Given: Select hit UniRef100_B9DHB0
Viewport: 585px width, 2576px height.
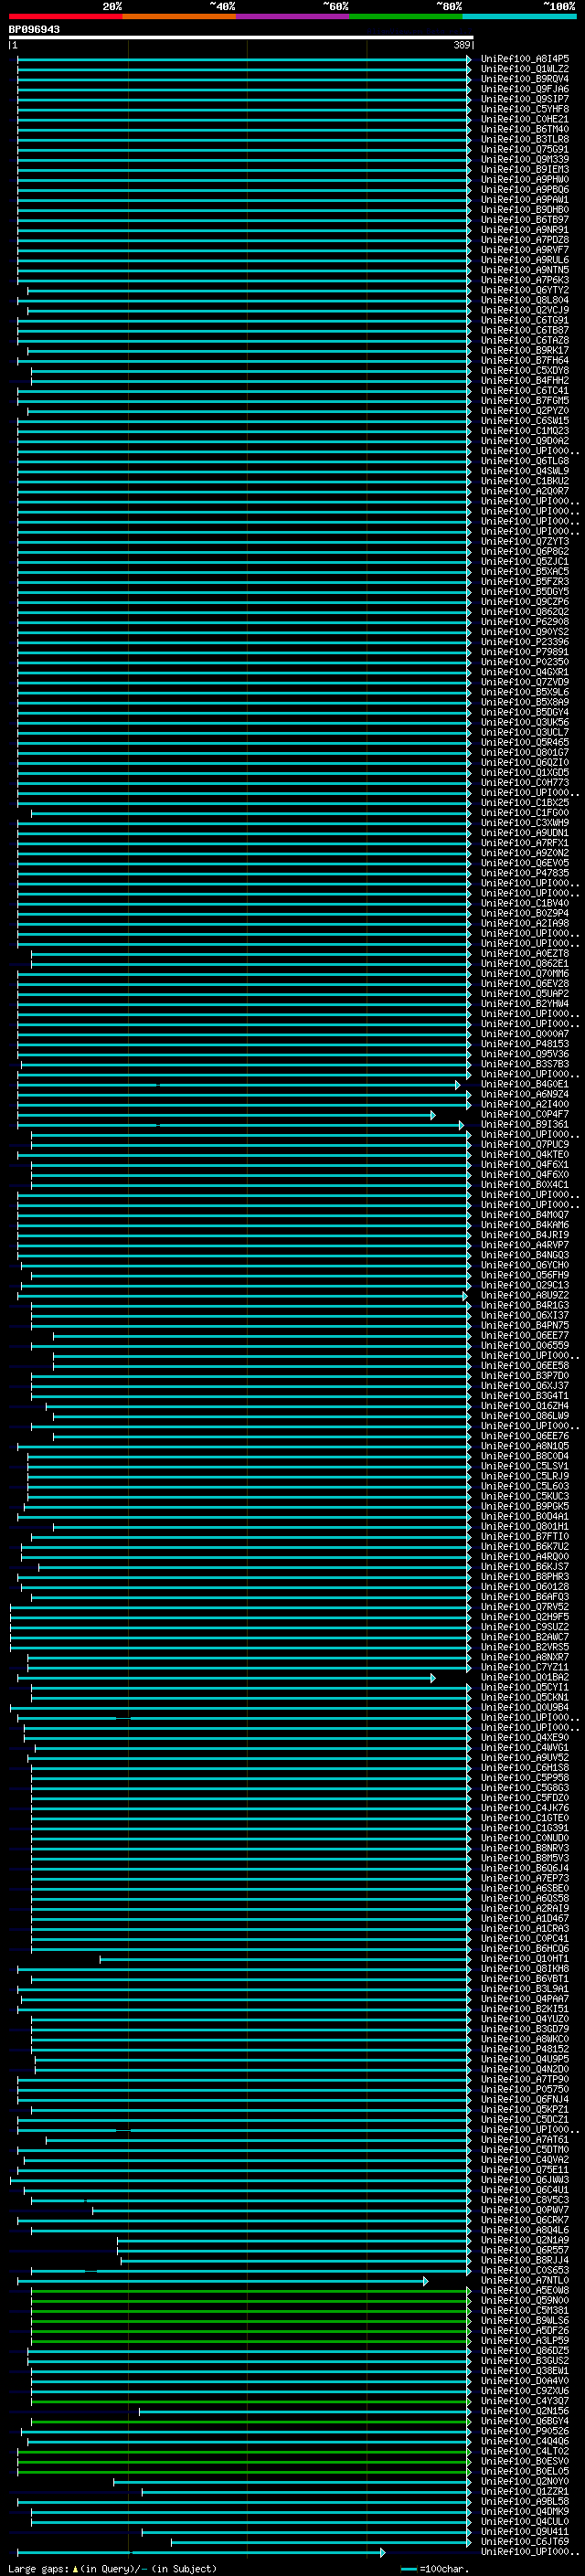Looking at the screenshot, I should coord(525,210).
